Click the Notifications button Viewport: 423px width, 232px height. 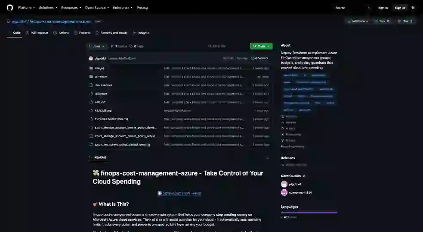pos(358,21)
